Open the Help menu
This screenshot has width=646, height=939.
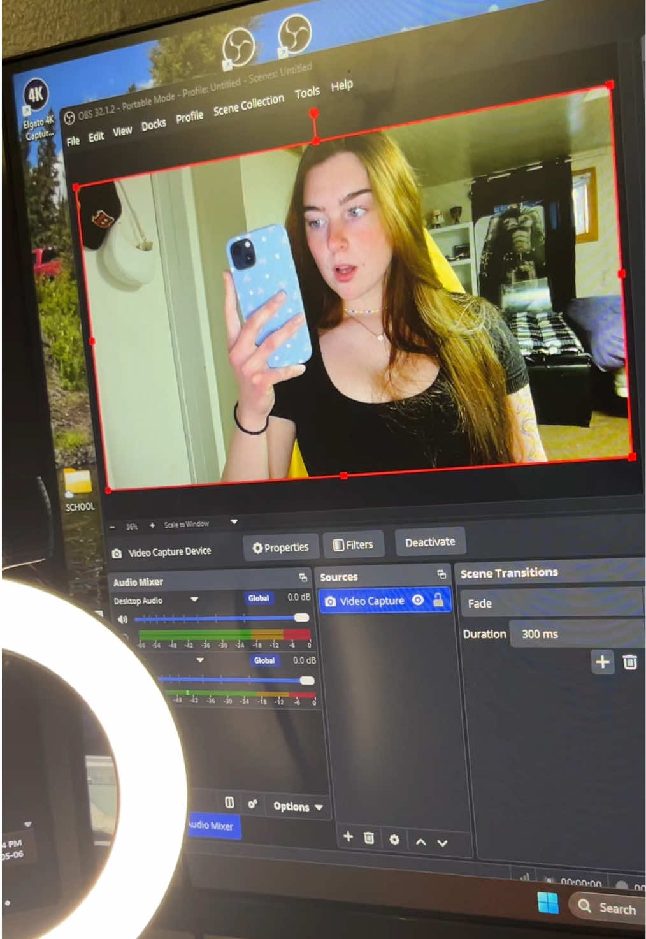click(x=341, y=85)
